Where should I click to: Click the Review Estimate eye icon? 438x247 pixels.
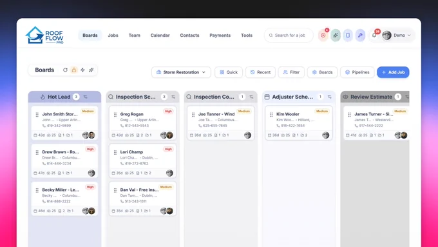tap(345, 97)
